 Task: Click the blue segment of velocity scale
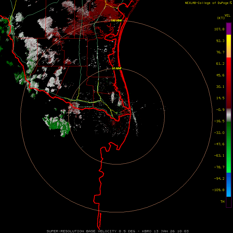tap(229, 185)
